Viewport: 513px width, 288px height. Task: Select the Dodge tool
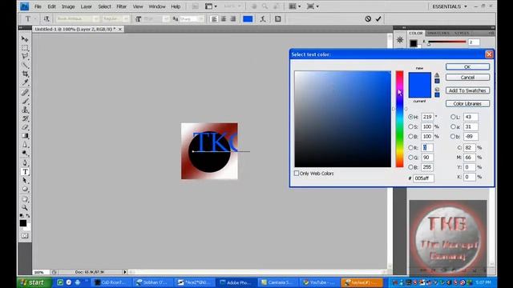[x=25, y=153]
